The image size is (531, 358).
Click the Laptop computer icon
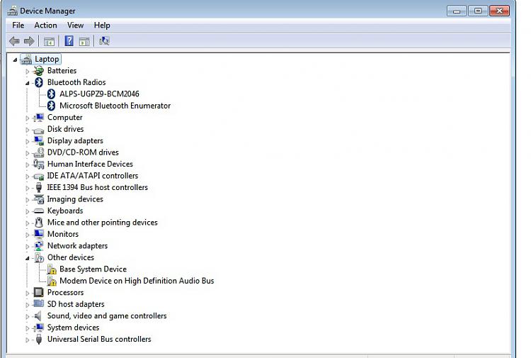(26, 60)
